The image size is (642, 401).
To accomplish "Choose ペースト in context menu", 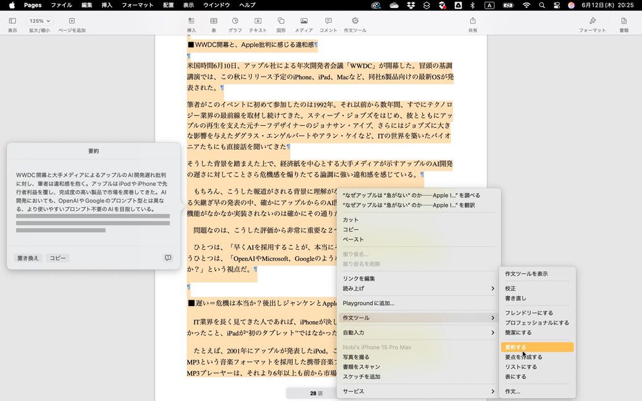I will coord(419,239).
